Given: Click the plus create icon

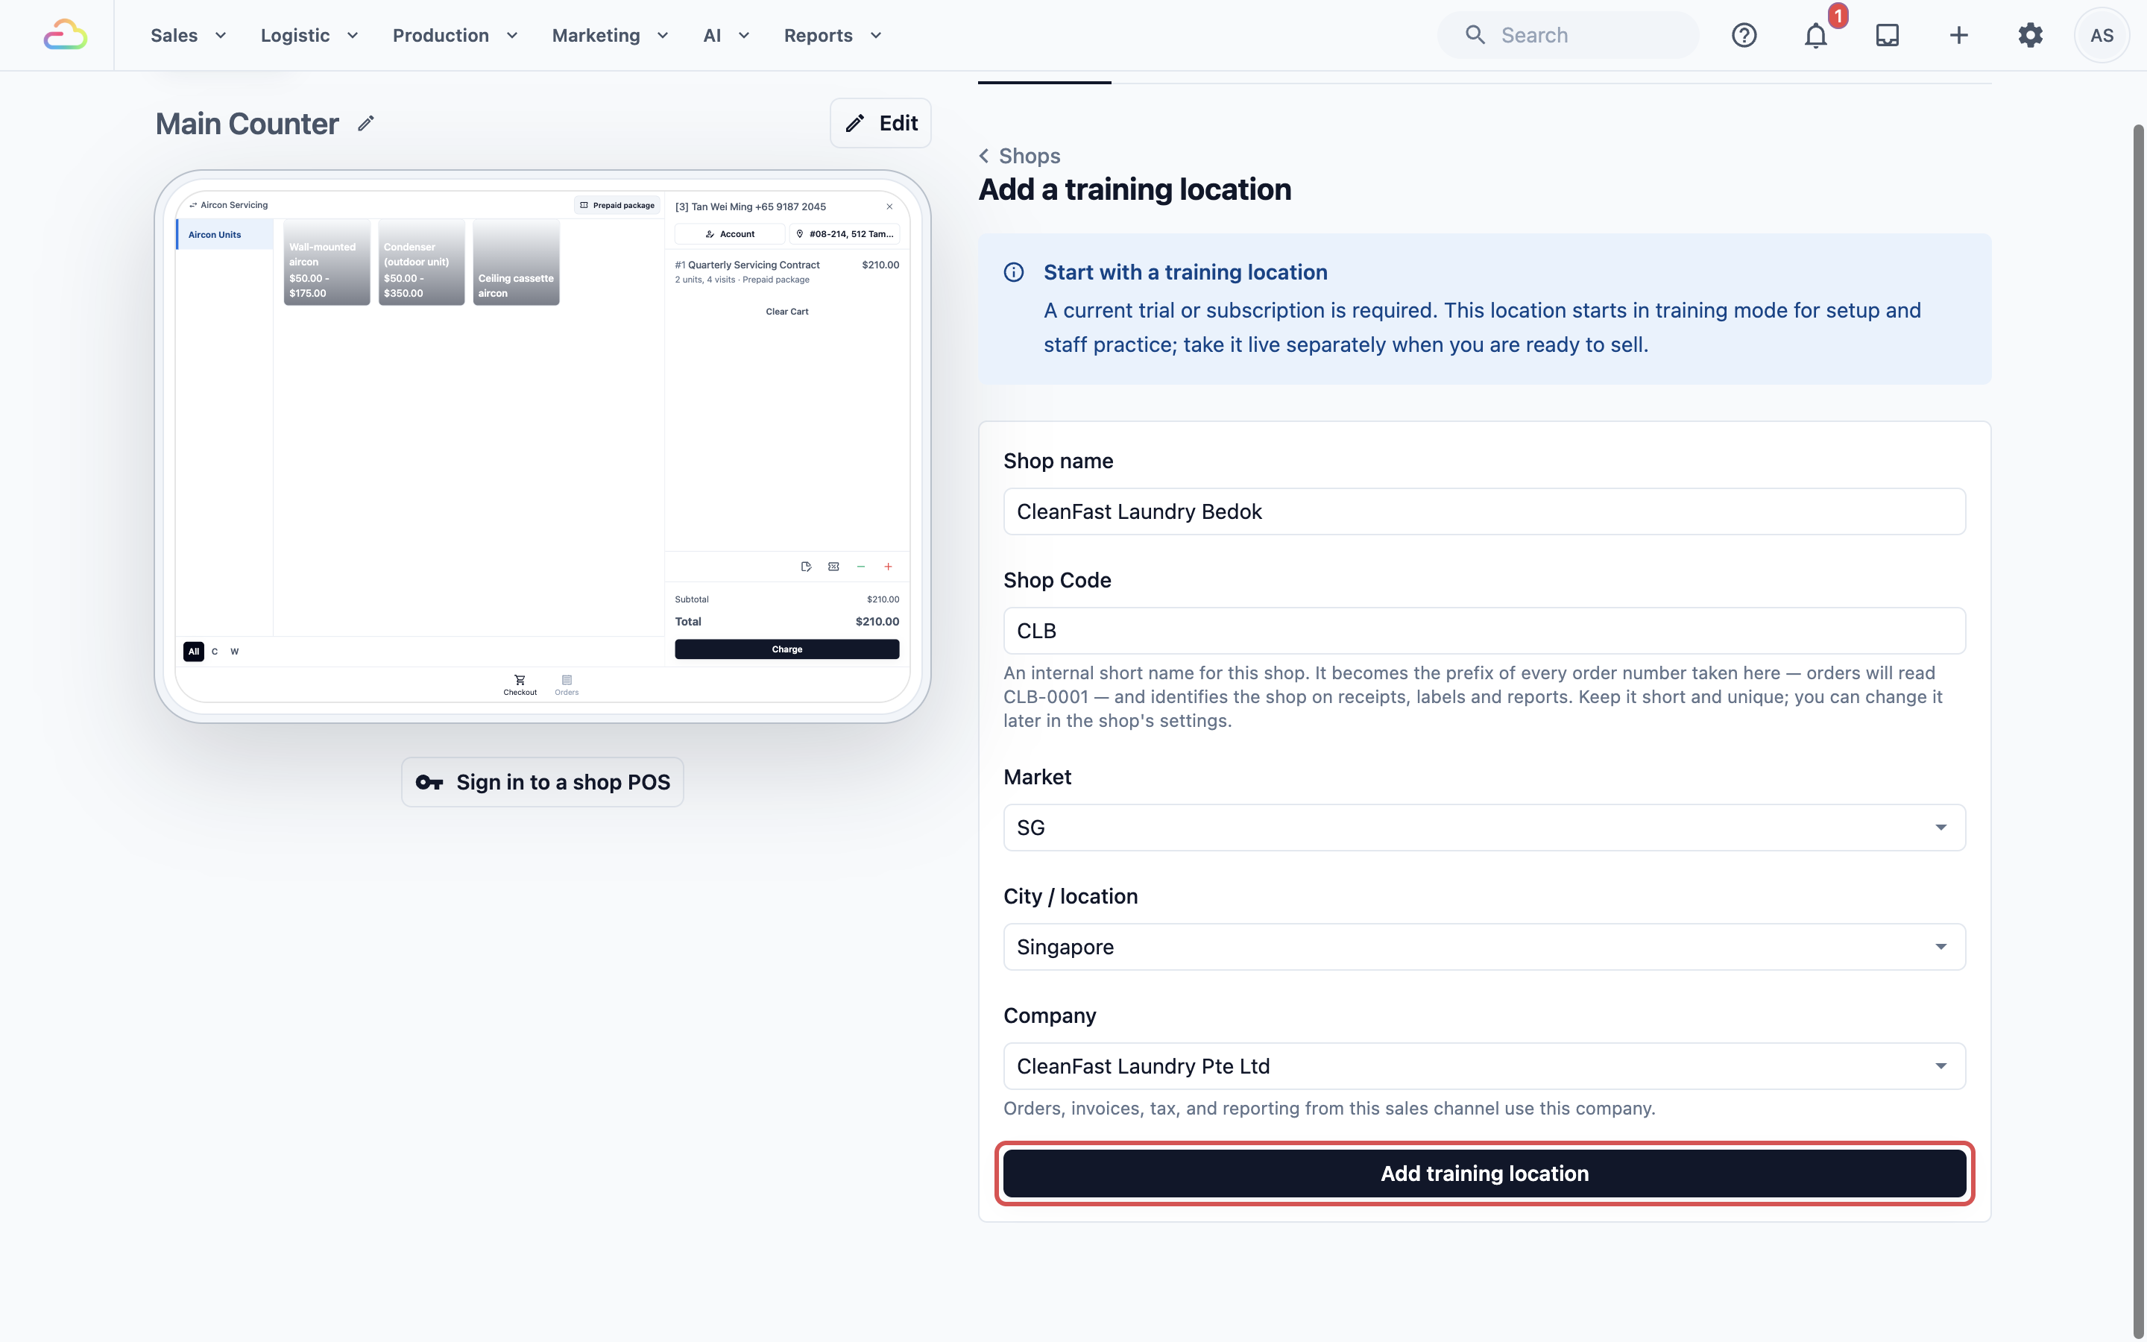Looking at the screenshot, I should (x=1958, y=36).
